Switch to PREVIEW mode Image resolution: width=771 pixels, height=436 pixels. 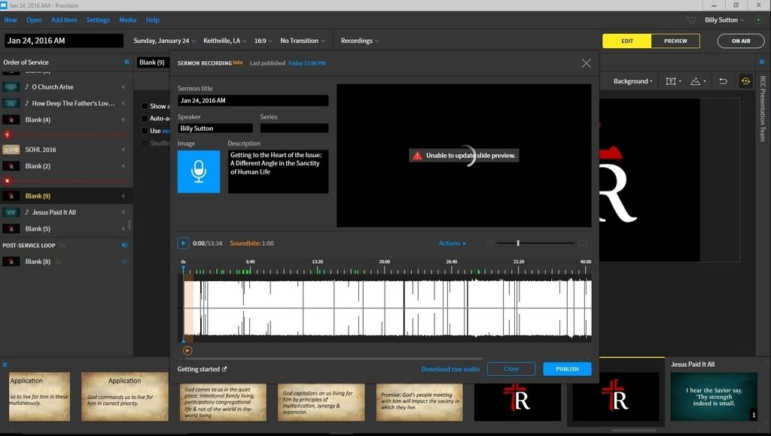click(x=675, y=41)
